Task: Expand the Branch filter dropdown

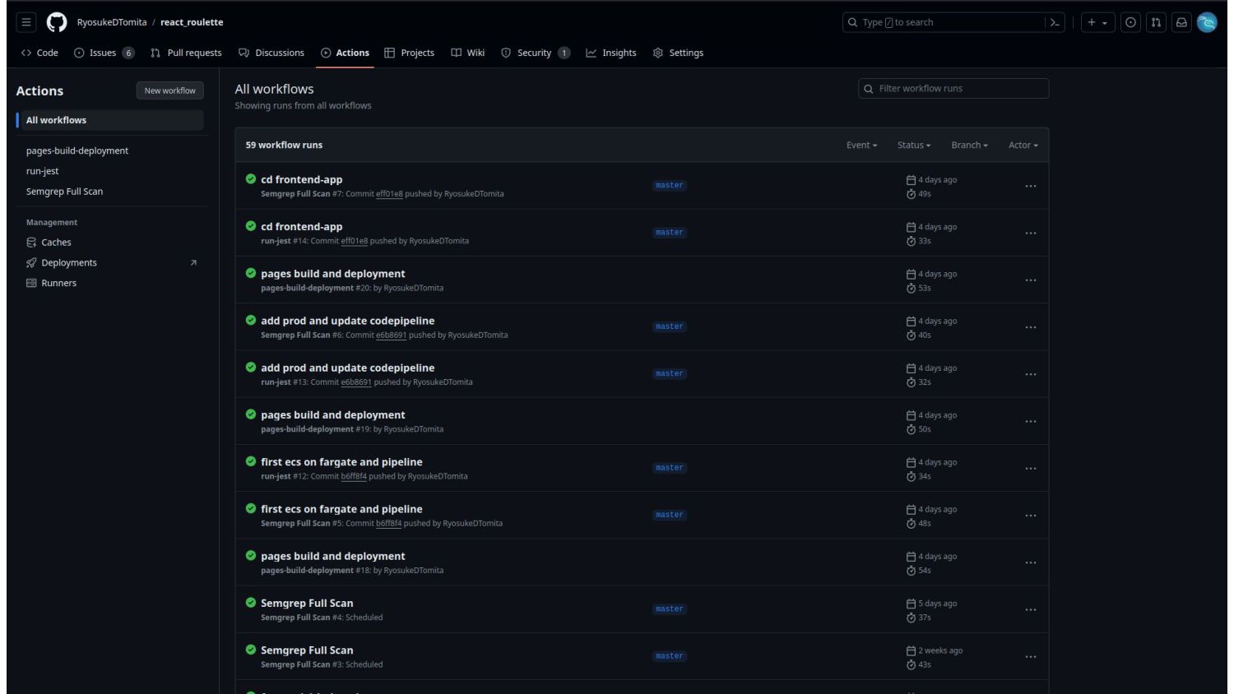Action: [969, 146]
